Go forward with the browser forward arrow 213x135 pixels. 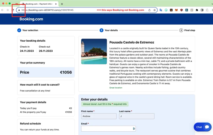(8, 10)
